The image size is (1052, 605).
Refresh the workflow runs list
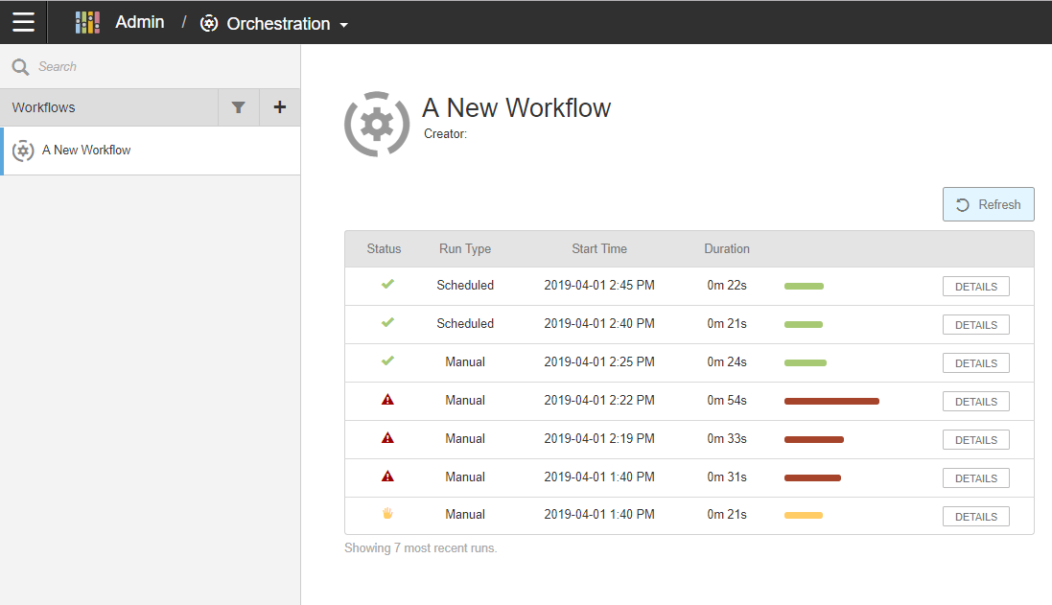[x=988, y=204]
